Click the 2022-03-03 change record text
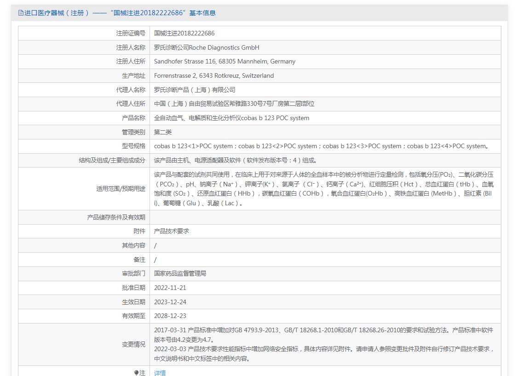The image size is (518, 376). tap(324, 353)
